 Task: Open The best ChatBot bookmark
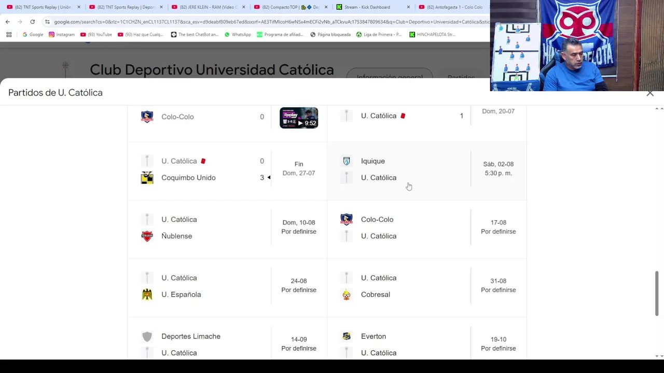pyautogui.click(x=195, y=35)
